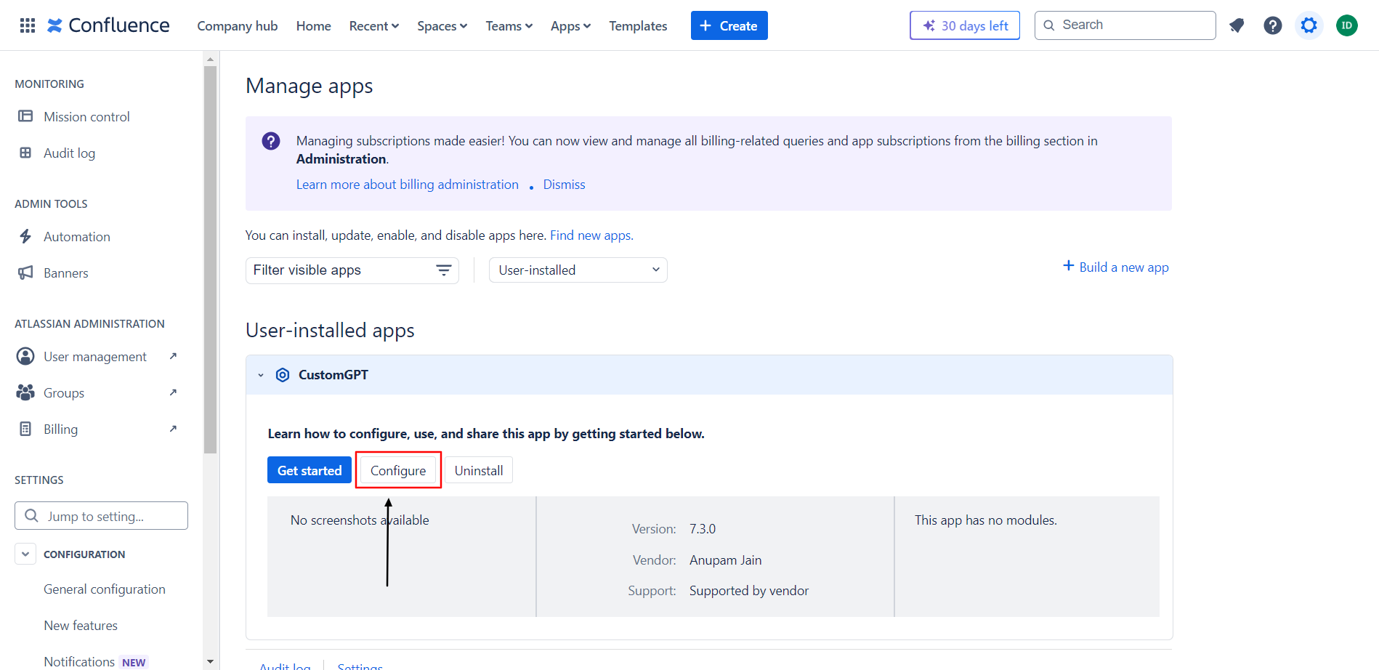Screen dimensions: 1379x670
Task: Open Audit log in sidebar
Action: click(x=69, y=153)
